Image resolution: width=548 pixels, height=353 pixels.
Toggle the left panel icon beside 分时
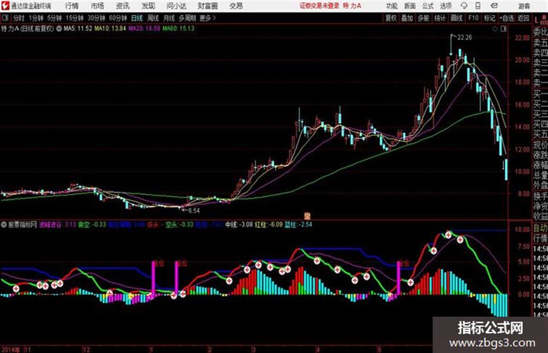[x=5, y=18]
